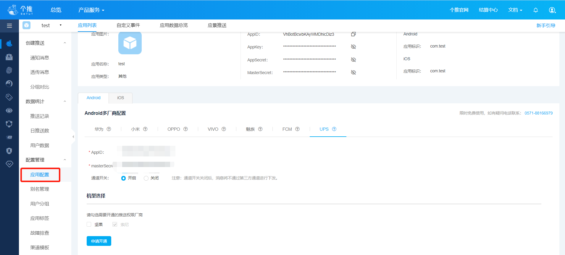
Task: Open the OPPO vendor config tab
Action: (x=174, y=129)
